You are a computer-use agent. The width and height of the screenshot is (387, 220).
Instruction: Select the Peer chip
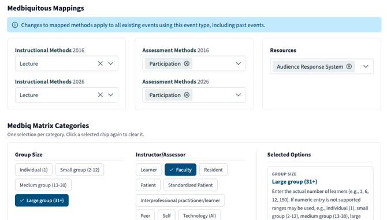tap(146, 215)
